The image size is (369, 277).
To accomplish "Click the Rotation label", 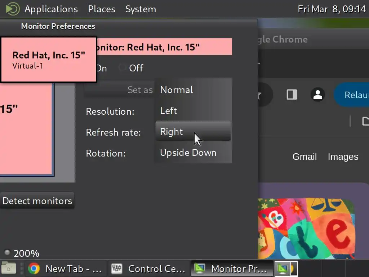I will coord(106,153).
